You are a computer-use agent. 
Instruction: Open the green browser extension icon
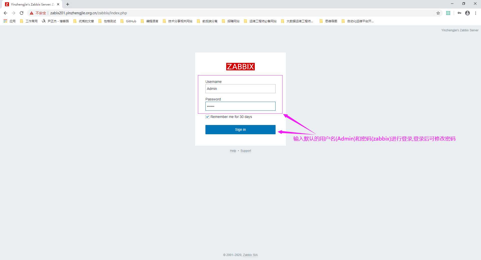point(448,13)
